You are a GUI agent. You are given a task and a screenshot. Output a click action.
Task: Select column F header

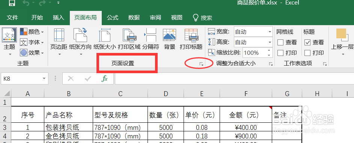(246, 93)
